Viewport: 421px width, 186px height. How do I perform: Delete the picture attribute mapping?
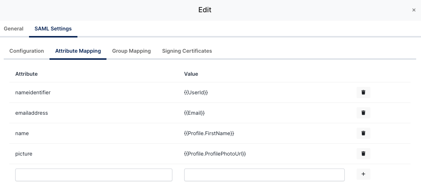(x=363, y=154)
